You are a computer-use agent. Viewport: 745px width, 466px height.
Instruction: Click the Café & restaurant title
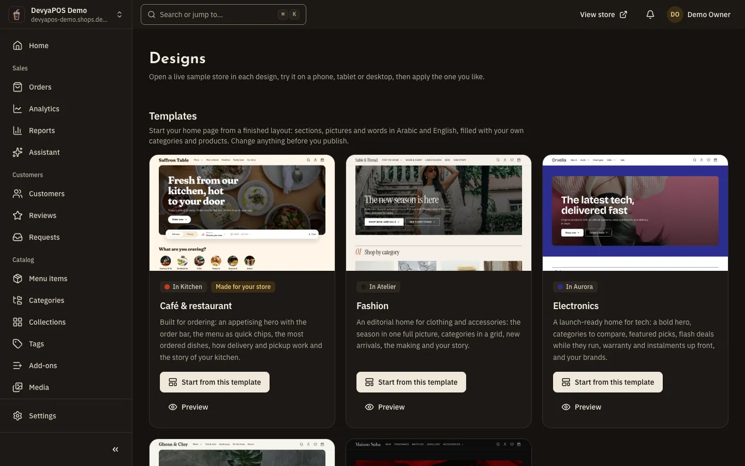[196, 306]
